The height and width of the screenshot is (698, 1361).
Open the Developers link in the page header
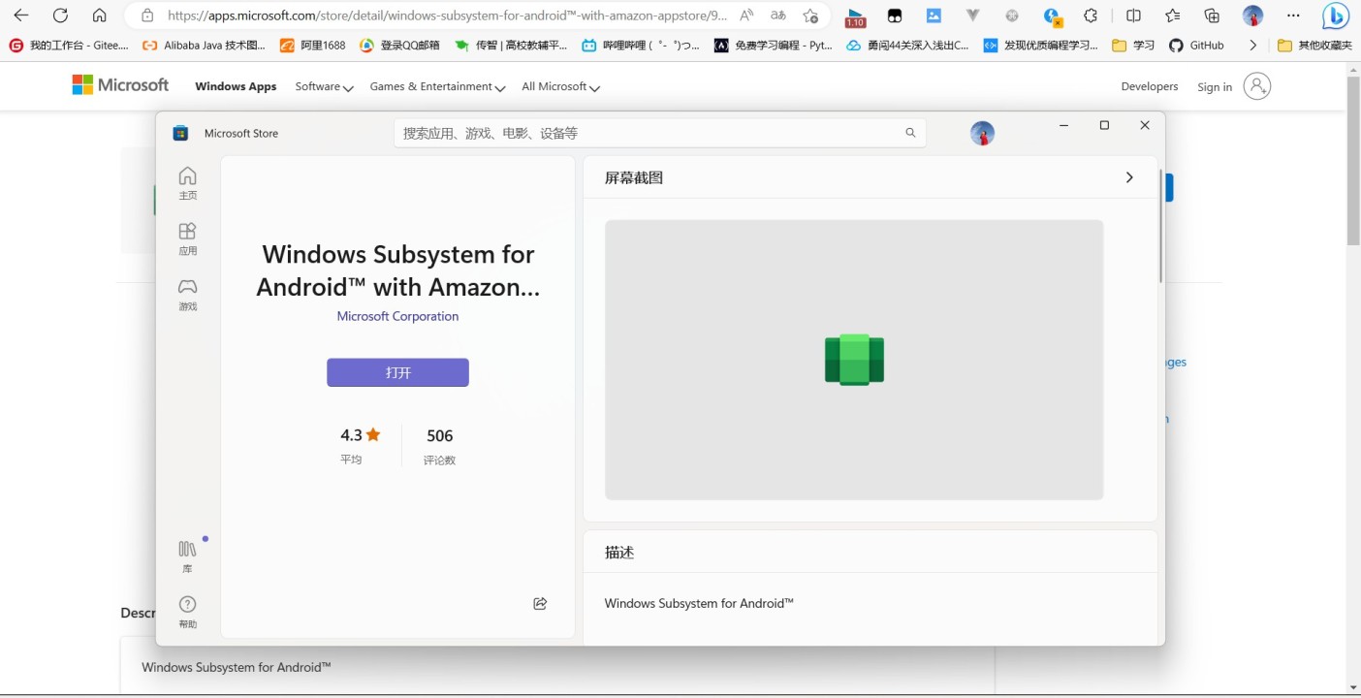(x=1150, y=86)
